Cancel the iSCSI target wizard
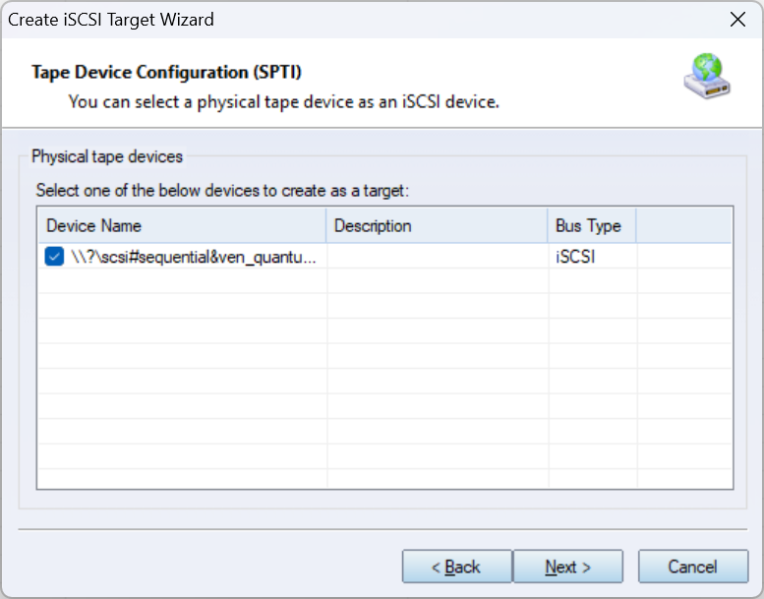This screenshot has width=764, height=599. pos(693,567)
